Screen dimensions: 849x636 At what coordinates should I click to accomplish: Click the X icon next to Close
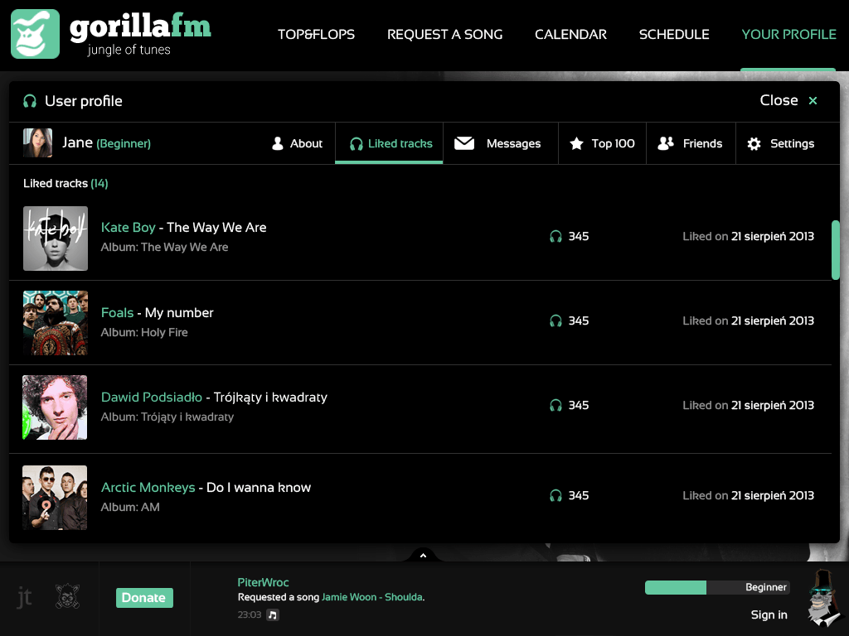click(x=813, y=100)
